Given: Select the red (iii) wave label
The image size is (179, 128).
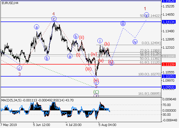Looking at the screenshot, I should (88, 69).
